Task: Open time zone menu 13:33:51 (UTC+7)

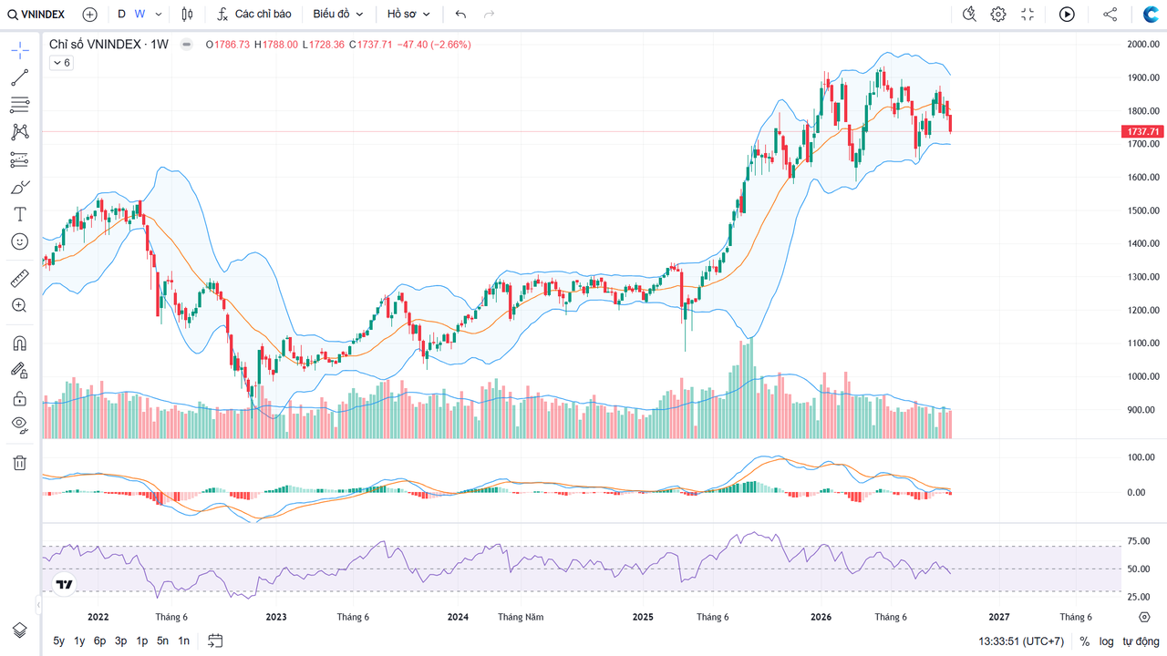Action: pos(1021,641)
